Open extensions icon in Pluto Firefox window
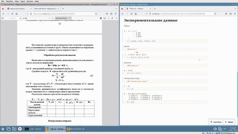Screen dimensions: 238x134 click(x=231, y=14)
